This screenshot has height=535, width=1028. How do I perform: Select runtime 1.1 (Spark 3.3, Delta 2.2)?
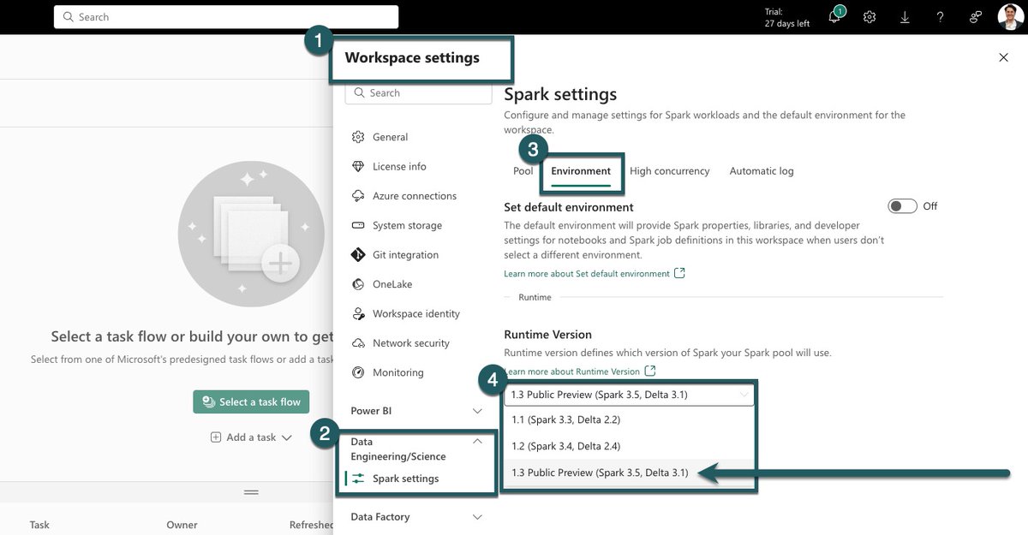point(630,419)
